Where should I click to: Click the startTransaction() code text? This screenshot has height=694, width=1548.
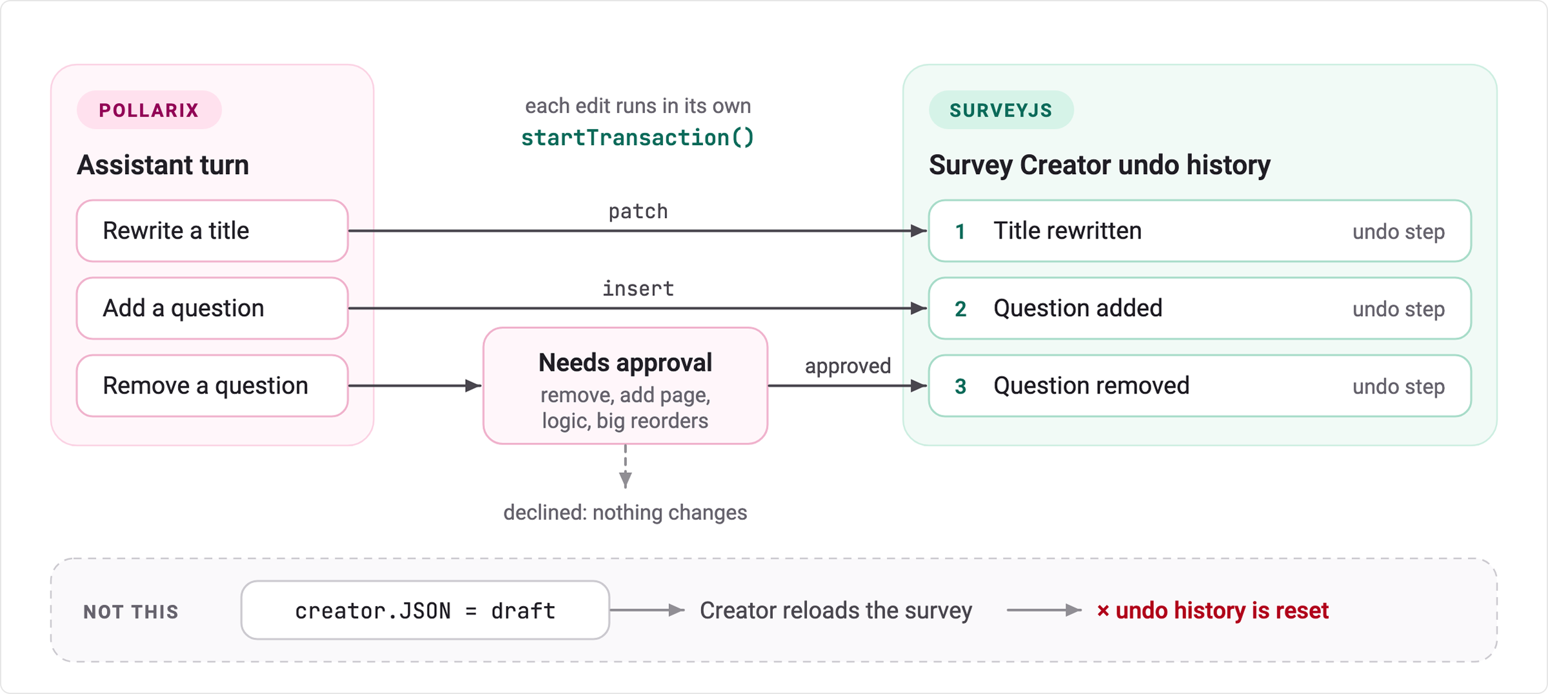coord(637,138)
